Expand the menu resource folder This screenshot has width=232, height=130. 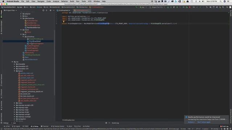[x=14, y=103]
